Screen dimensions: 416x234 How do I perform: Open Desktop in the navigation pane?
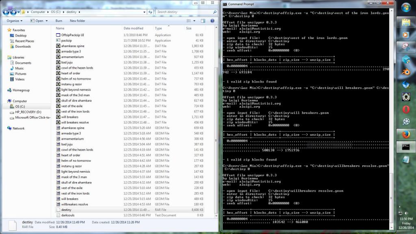[21, 36]
